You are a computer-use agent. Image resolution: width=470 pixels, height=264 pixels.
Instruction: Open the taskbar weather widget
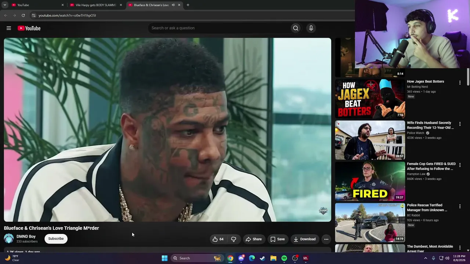coord(12,258)
